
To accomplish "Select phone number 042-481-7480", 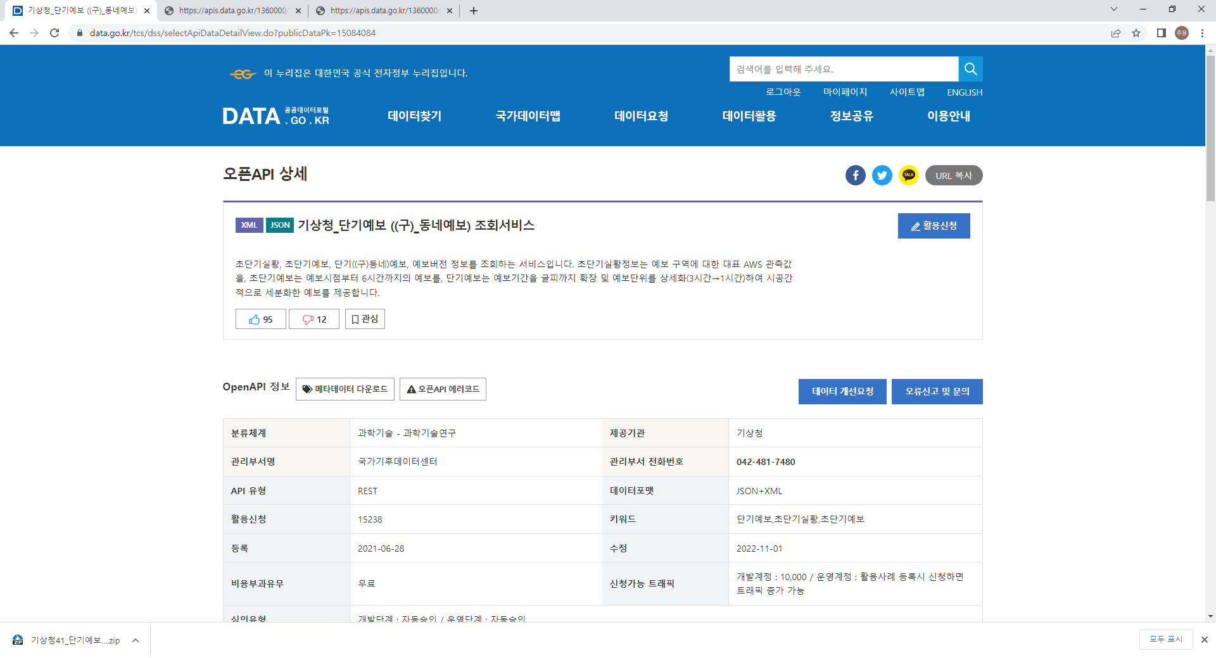I will tap(766, 462).
